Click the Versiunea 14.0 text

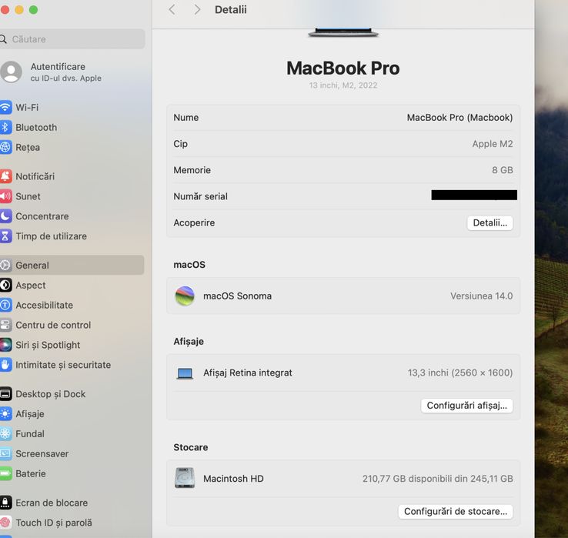482,296
